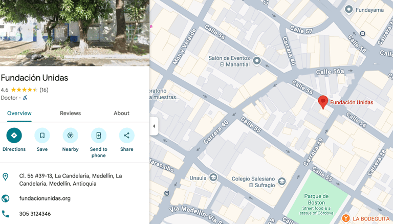Click the Fundación Unidas red map label
The height and width of the screenshot is (224, 393).
coord(352,102)
